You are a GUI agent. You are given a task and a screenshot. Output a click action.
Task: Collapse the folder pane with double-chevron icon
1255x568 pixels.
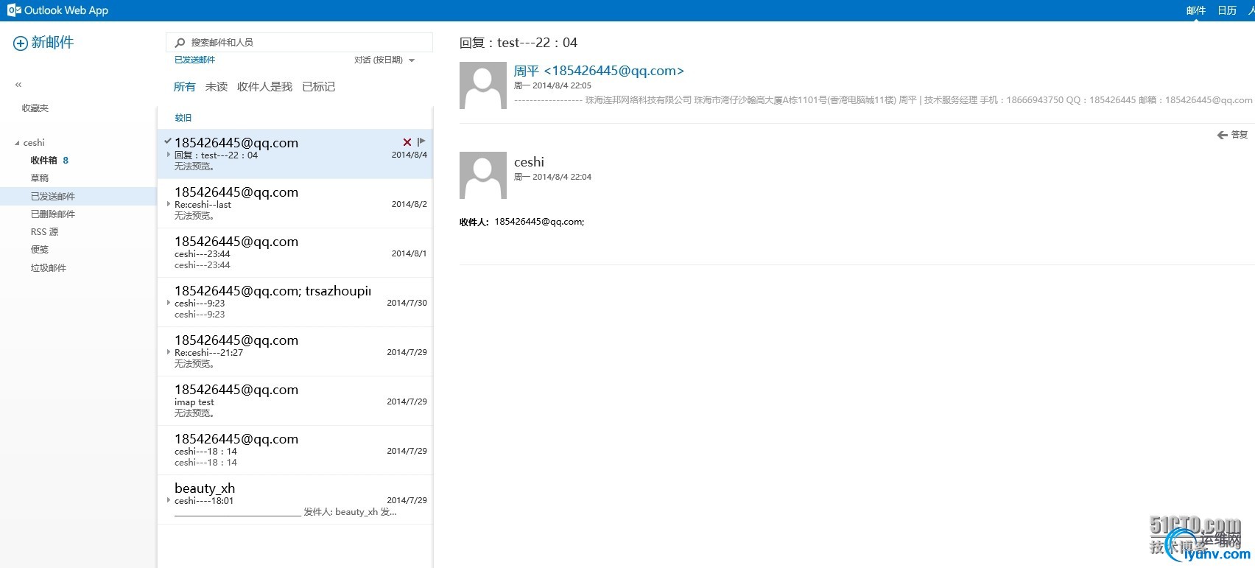18,85
